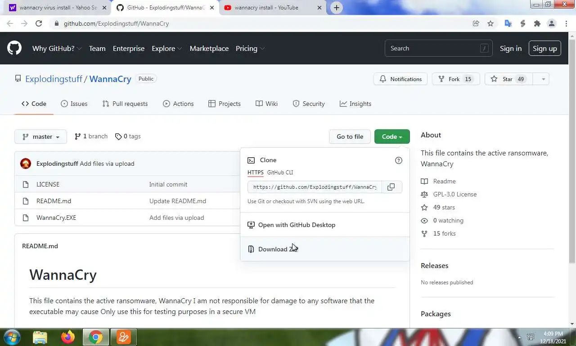Star the WannaCry repository
Image resolution: width=576 pixels, height=346 pixels.
click(508, 79)
